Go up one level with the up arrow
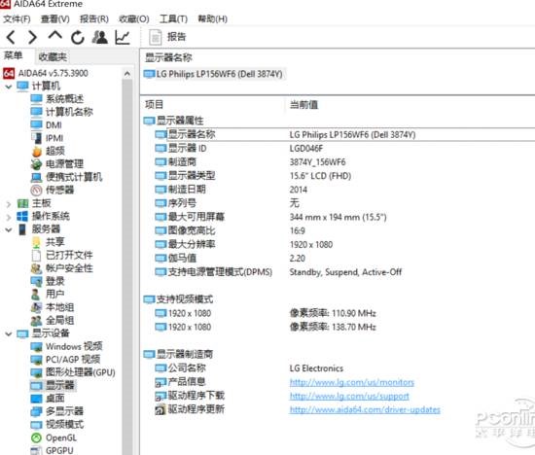The image size is (535, 455). point(54,35)
